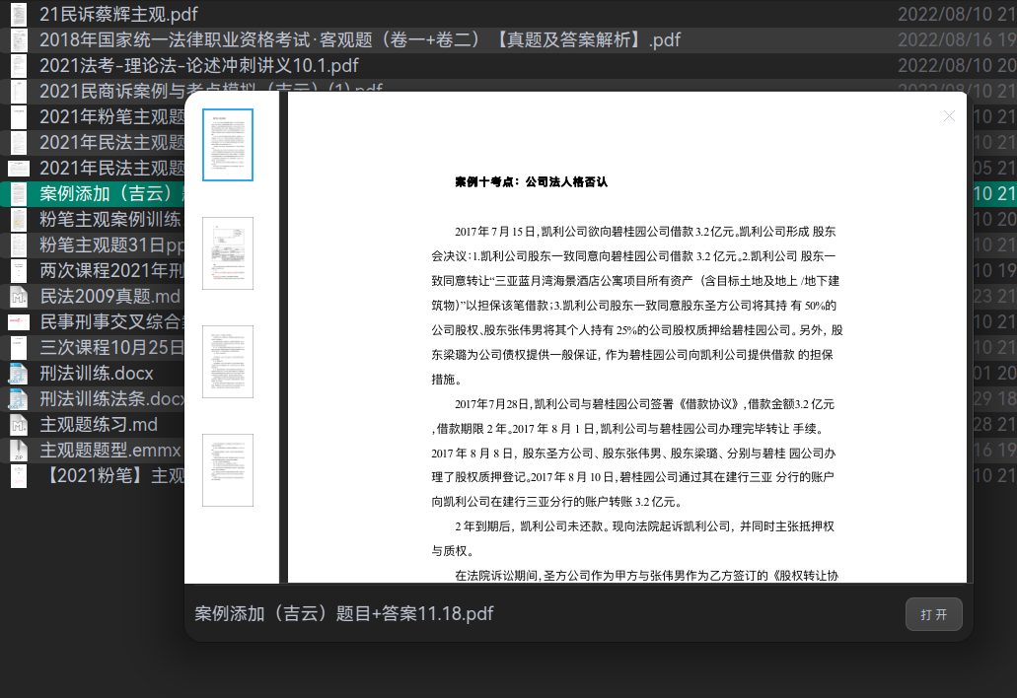
Task: Click the file icon of 2021民商诉案例与考点模拟
Action: point(19,92)
